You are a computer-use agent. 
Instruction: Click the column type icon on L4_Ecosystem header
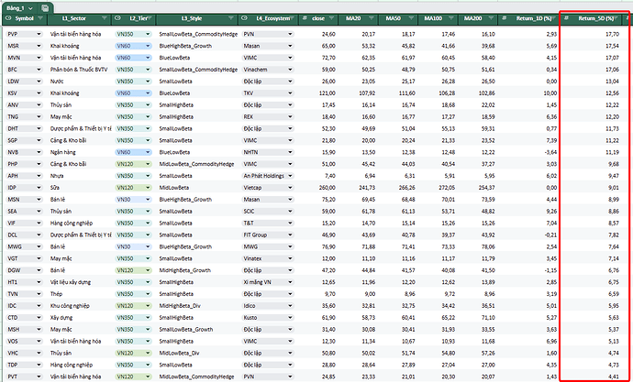[x=245, y=18]
